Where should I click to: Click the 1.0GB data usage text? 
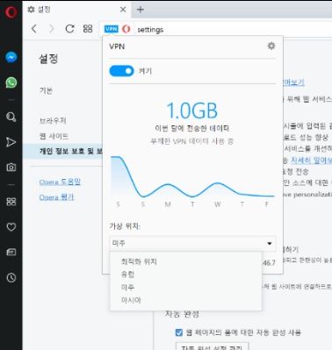[192, 111]
